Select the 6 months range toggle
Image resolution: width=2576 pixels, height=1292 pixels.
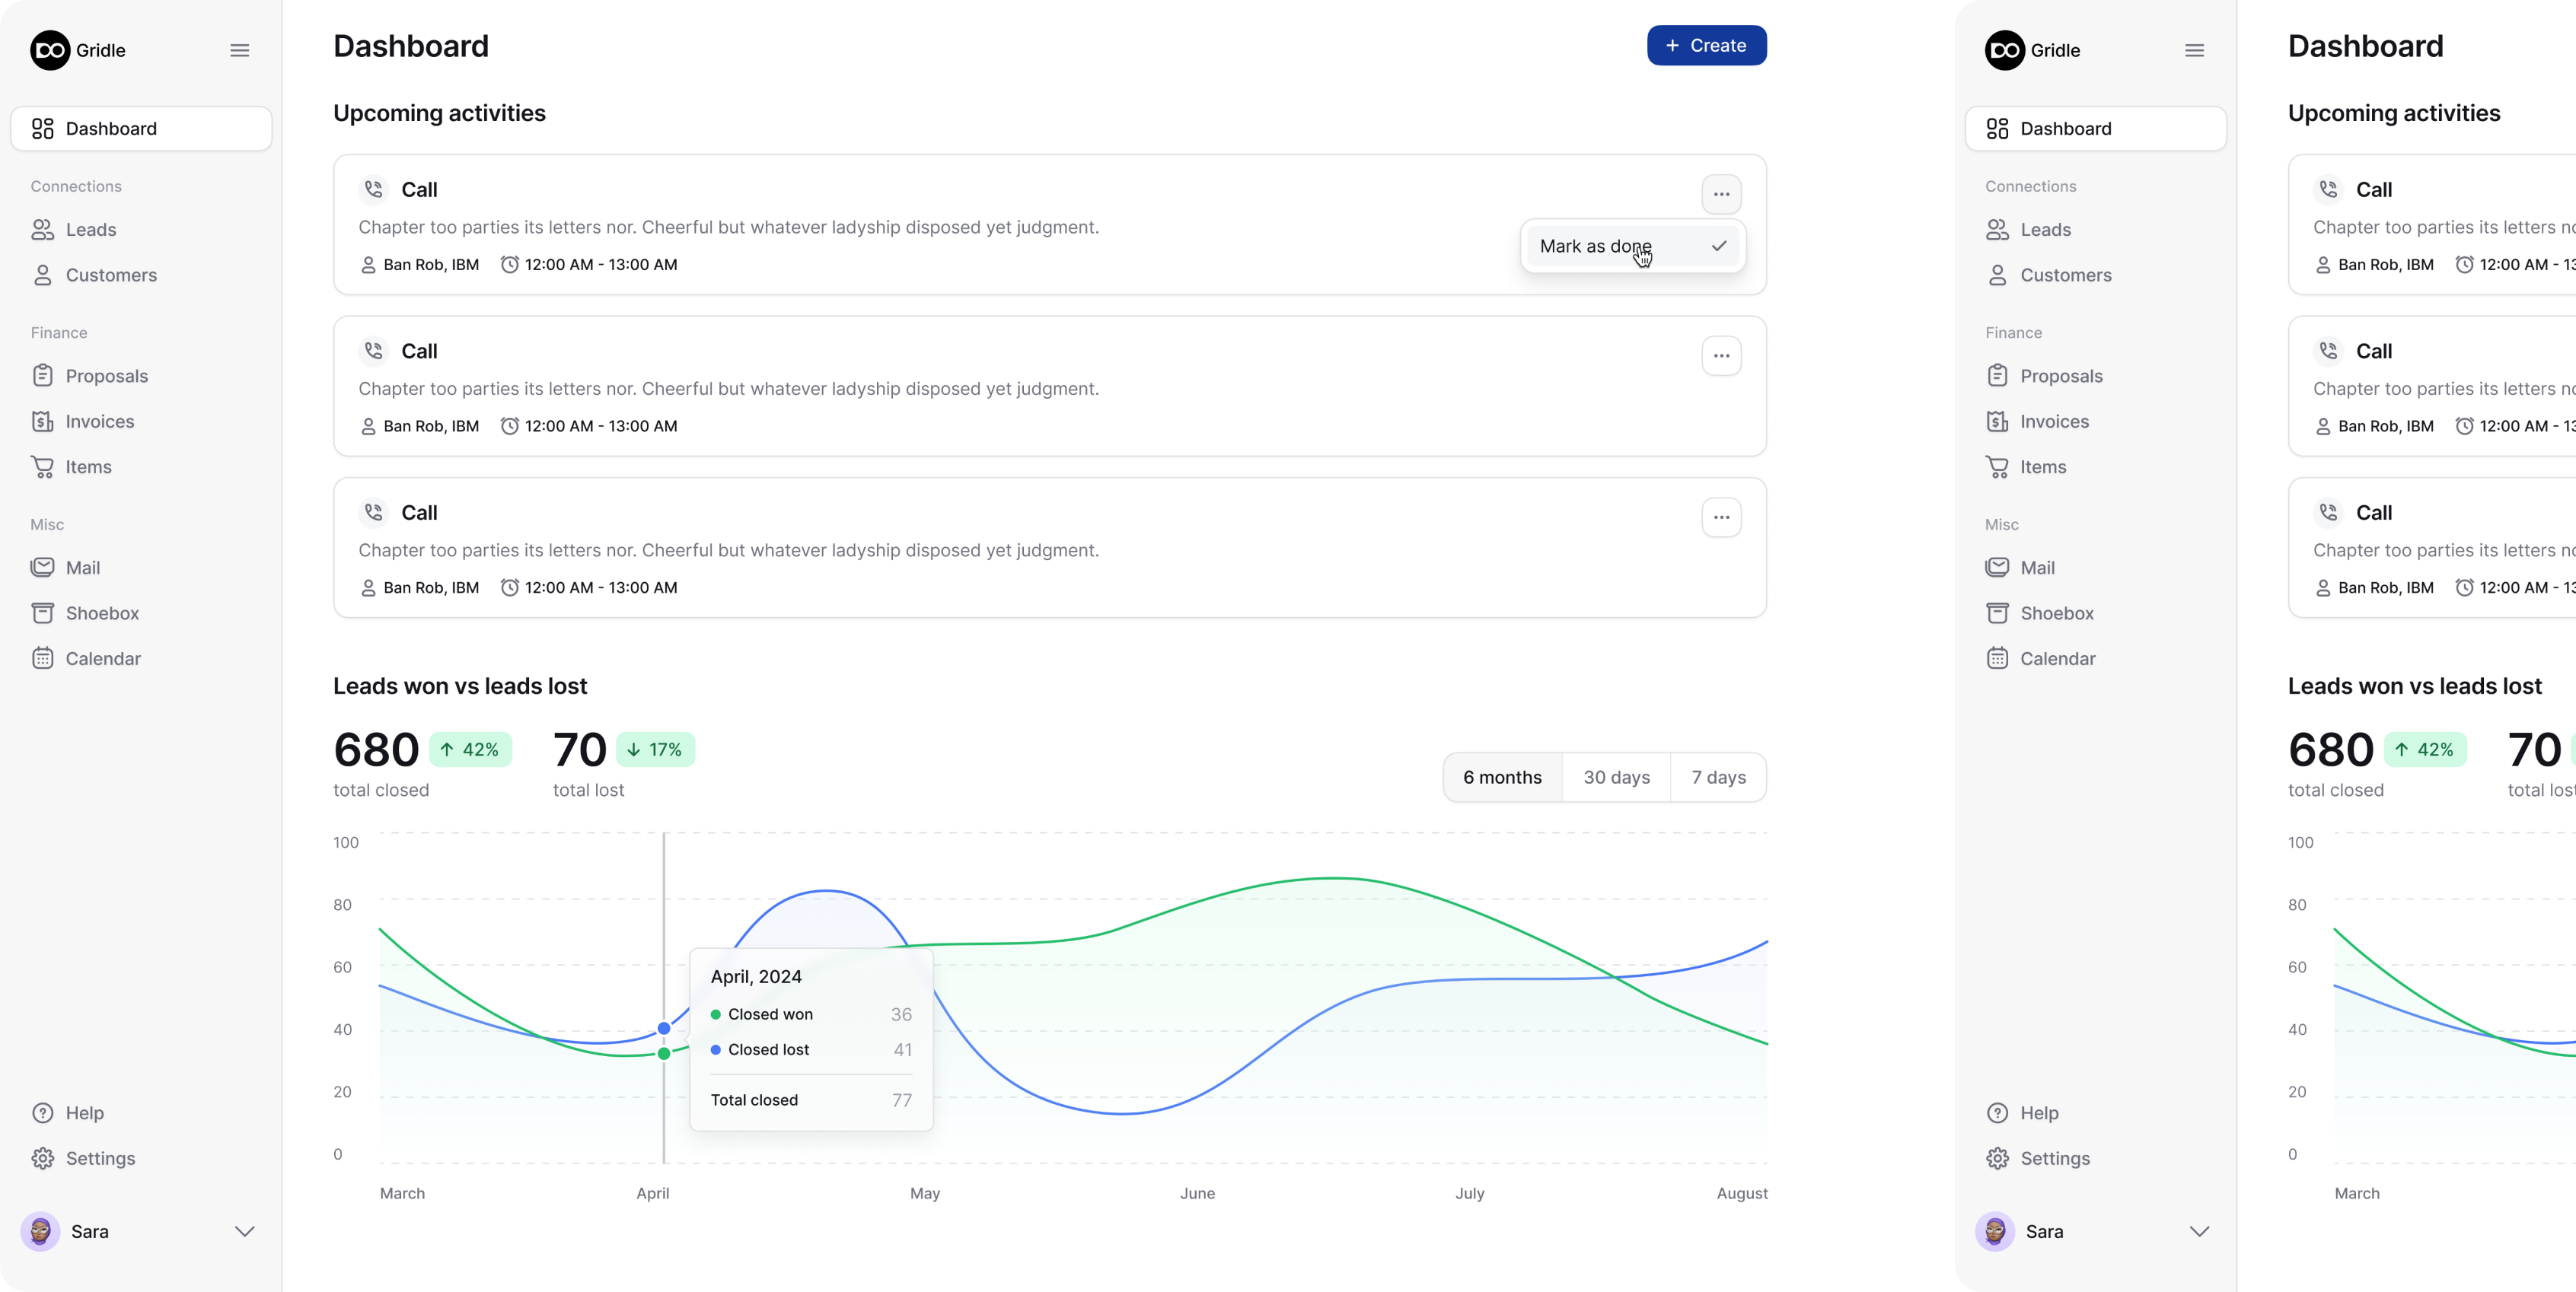(1502, 778)
